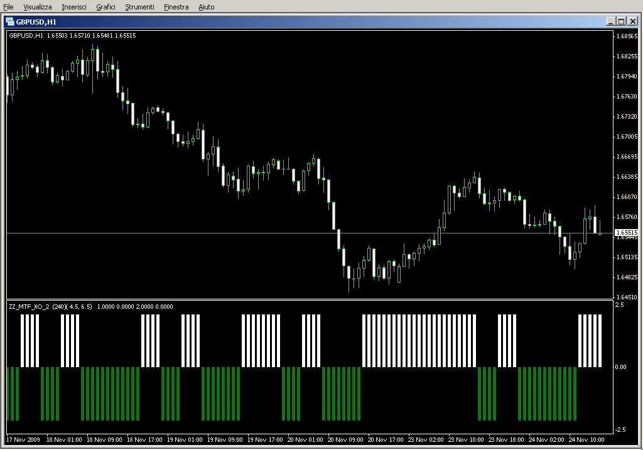The width and height of the screenshot is (643, 450).
Task: Click the 1.65135 price scale label
Action: point(627,257)
